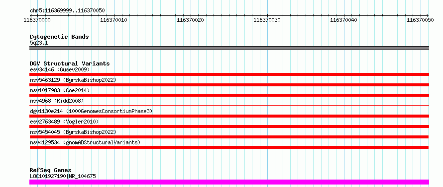Click ruler position 116370010
This screenshot has height=187, width=443.
(x=114, y=20)
